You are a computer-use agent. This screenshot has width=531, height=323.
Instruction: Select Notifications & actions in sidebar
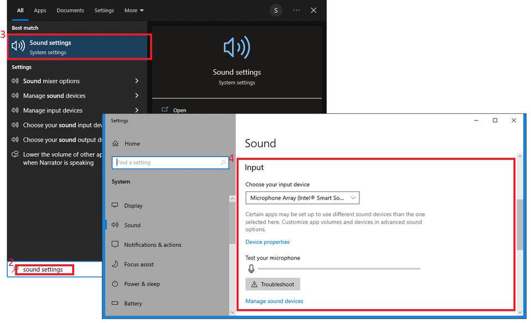tap(153, 245)
